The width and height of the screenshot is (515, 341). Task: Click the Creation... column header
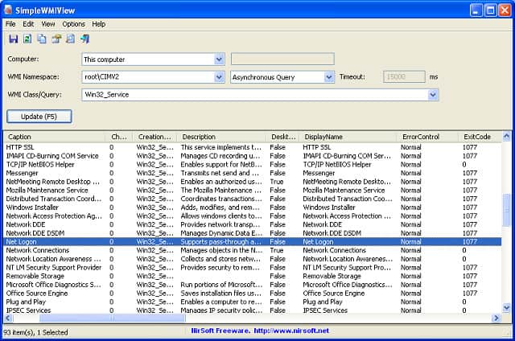point(154,137)
